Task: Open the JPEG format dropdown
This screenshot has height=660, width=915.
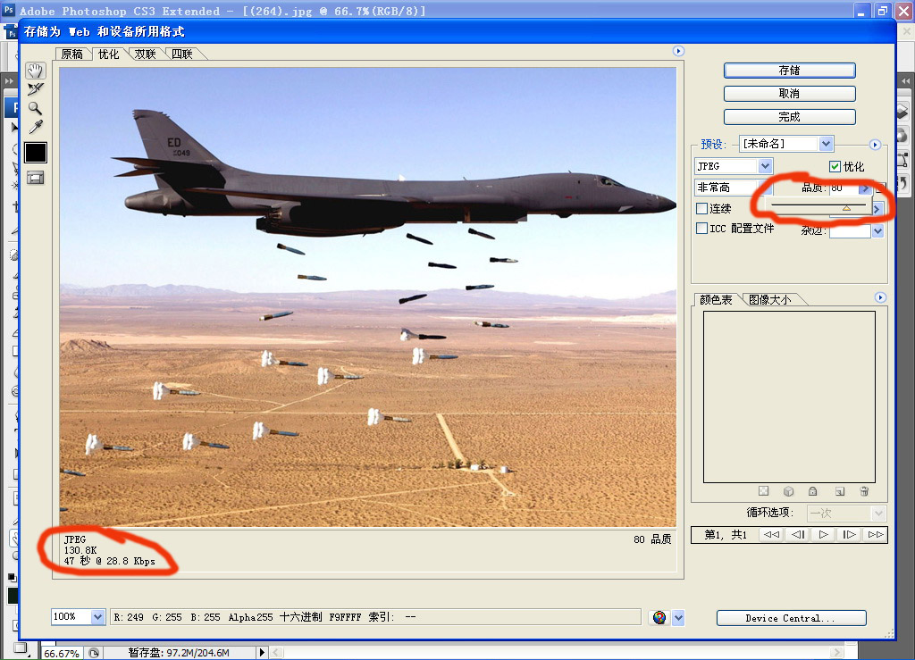Action: (765, 166)
